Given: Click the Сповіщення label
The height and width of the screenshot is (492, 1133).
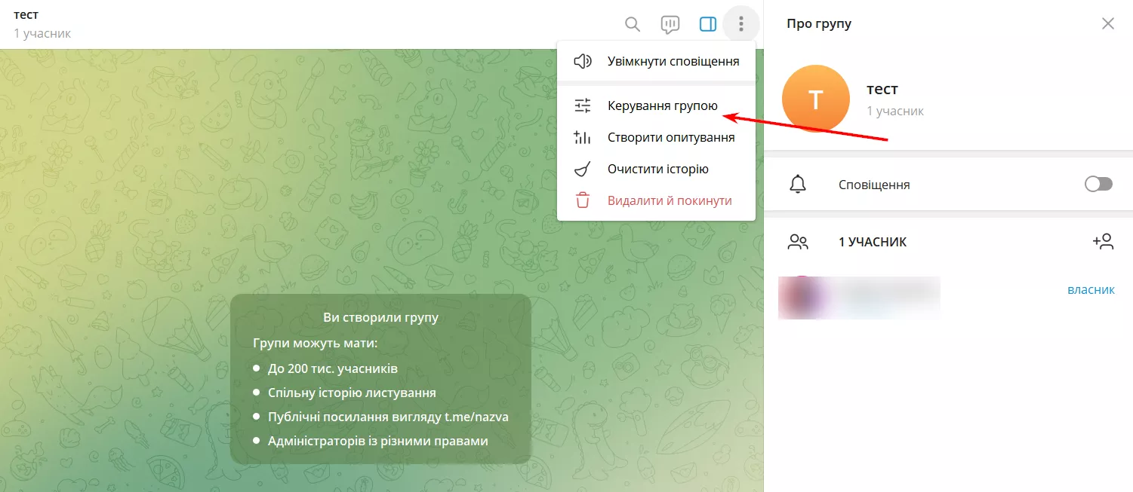Looking at the screenshot, I should 874,185.
